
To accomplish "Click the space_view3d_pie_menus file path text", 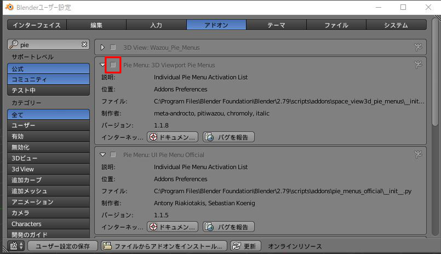I will pos(289,101).
